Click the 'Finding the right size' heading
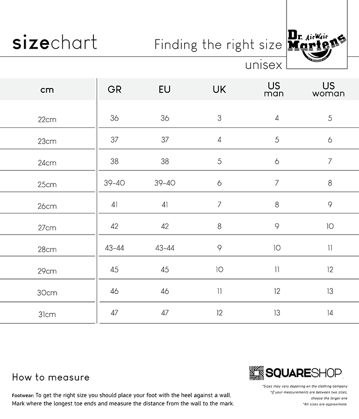The width and height of the screenshot is (359, 419). point(218,44)
